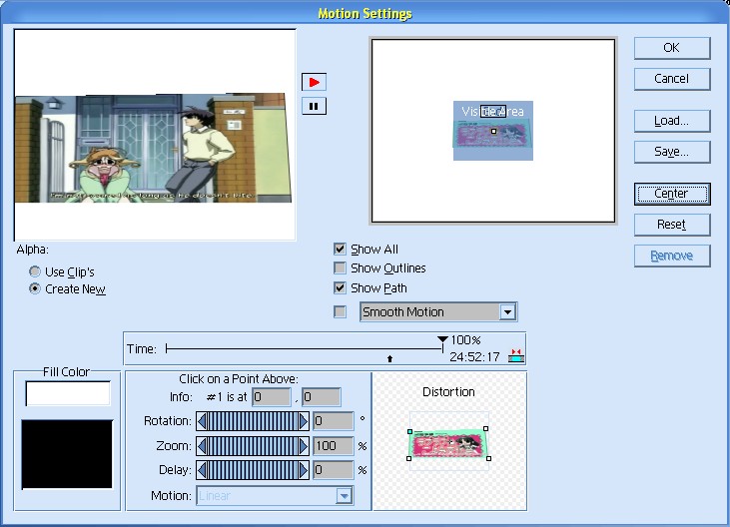Click the 24:52:17 timecode
The height and width of the screenshot is (527, 730).
474,357
